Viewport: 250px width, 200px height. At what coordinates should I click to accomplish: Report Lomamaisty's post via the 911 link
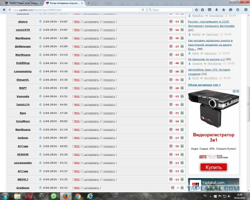[77, 71]
